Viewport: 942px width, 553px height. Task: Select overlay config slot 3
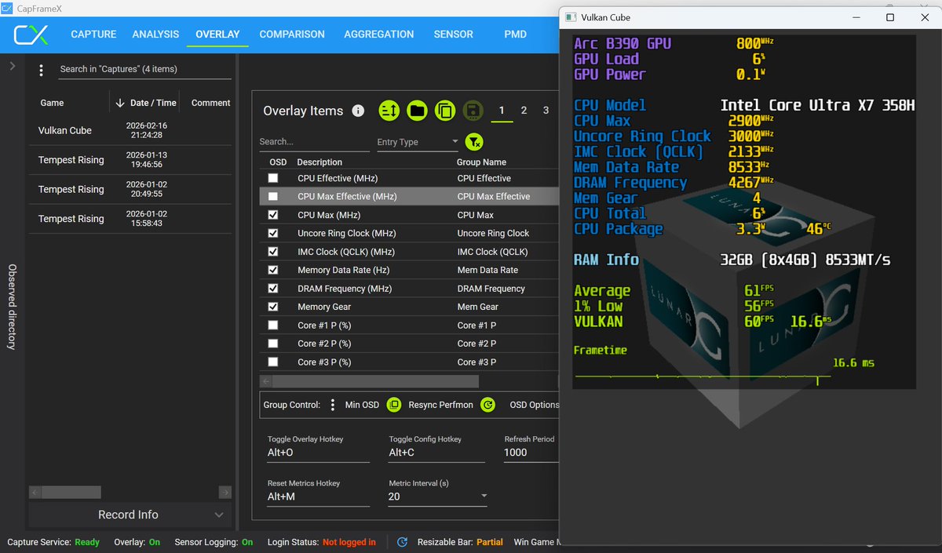(x=546, y=111)
